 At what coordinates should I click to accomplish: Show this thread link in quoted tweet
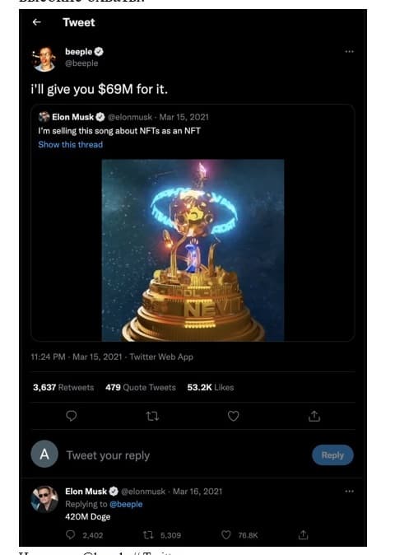coord(71,144)
